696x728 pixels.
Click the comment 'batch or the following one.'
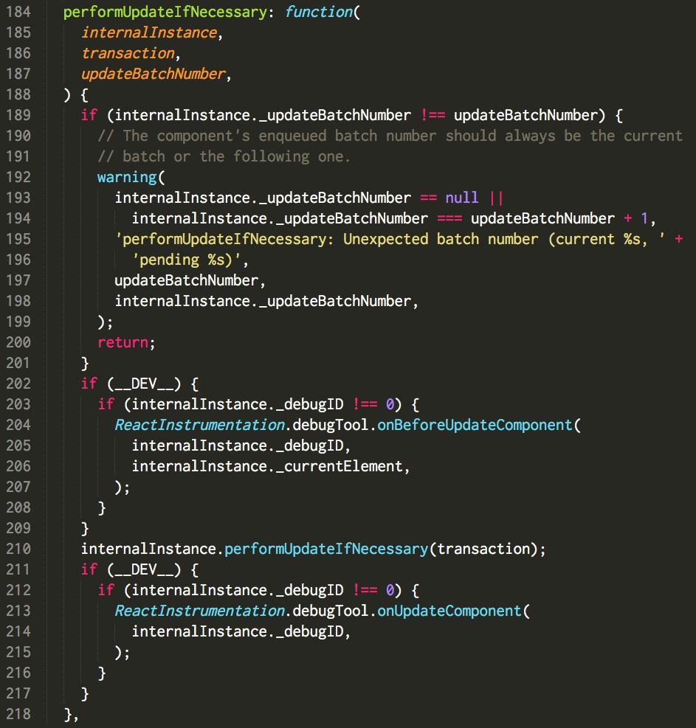coord(236,156)
